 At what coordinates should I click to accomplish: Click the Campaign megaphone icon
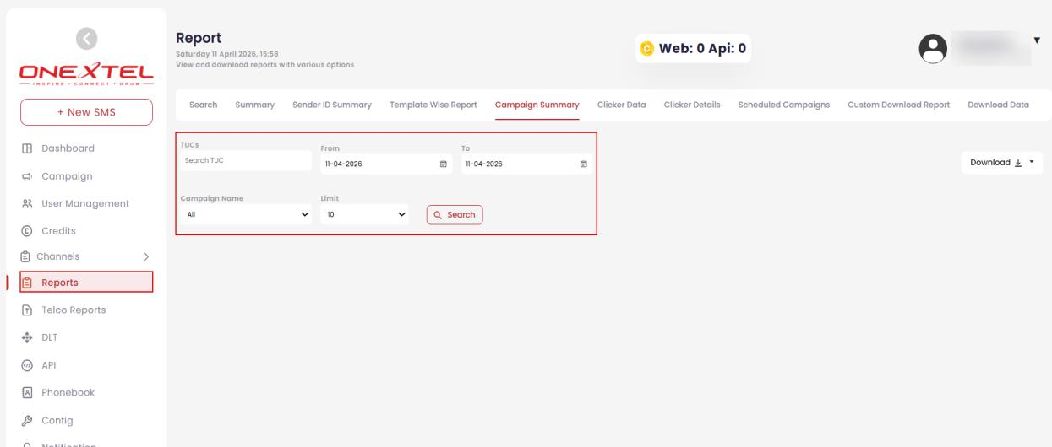(x=26, y=177)
